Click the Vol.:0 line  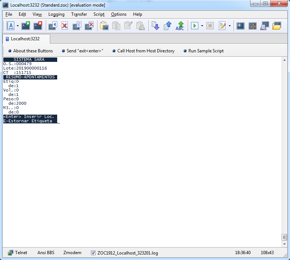coord(11,90)
